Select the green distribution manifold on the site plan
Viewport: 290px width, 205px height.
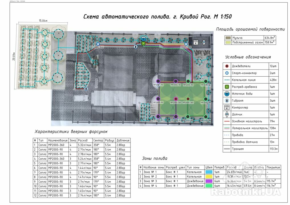click(143, 44)
